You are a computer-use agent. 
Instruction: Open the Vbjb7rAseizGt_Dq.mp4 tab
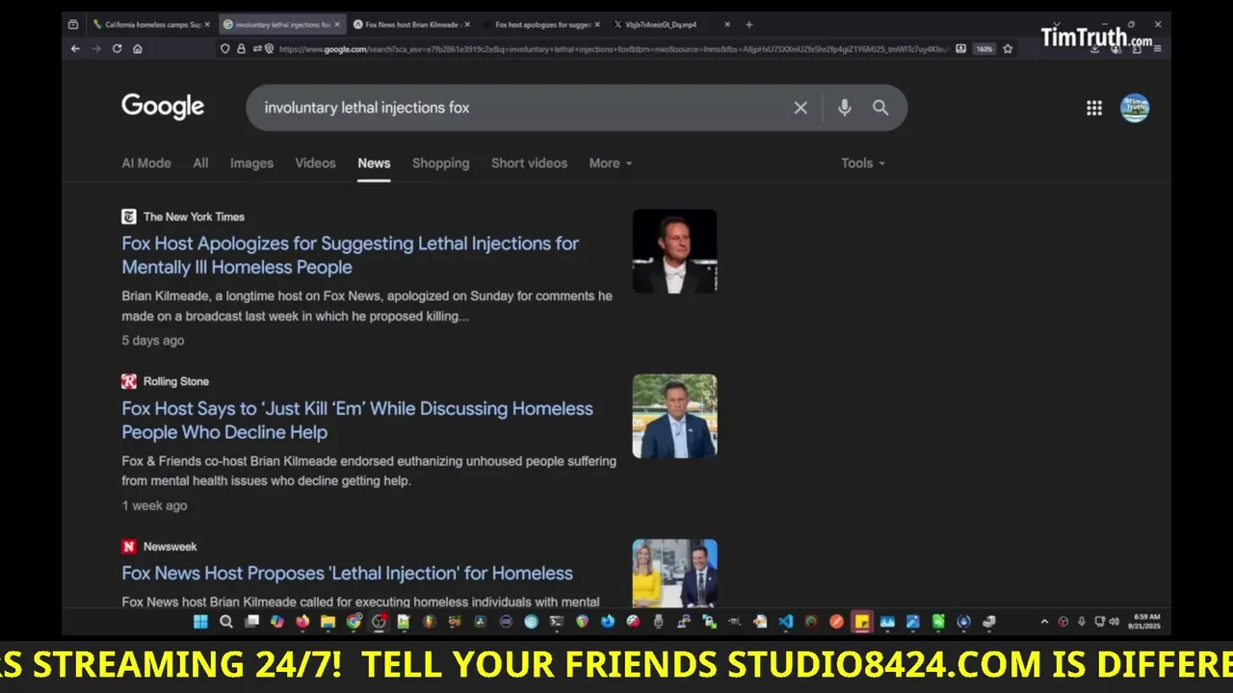coord(671,24)
